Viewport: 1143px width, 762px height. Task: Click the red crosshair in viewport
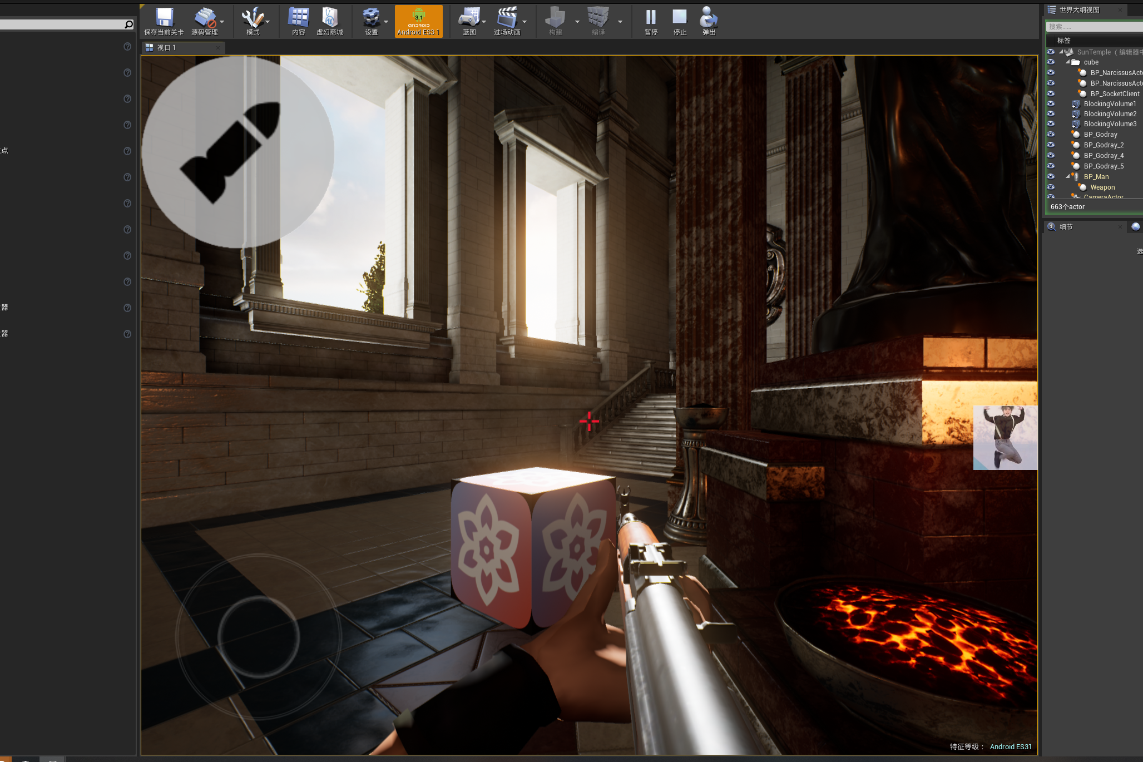coord(589,421)
